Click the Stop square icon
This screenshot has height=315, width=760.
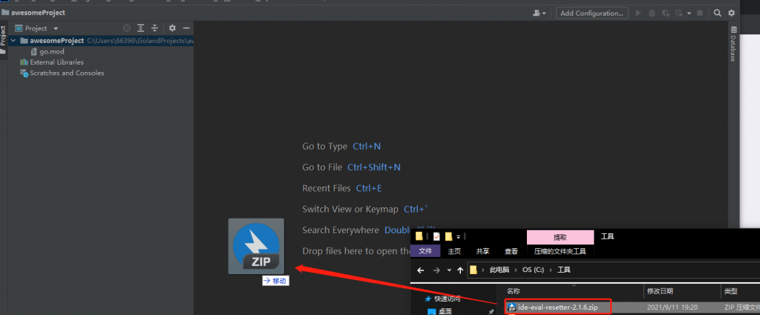pyautogui.click(x=700, y=13)
